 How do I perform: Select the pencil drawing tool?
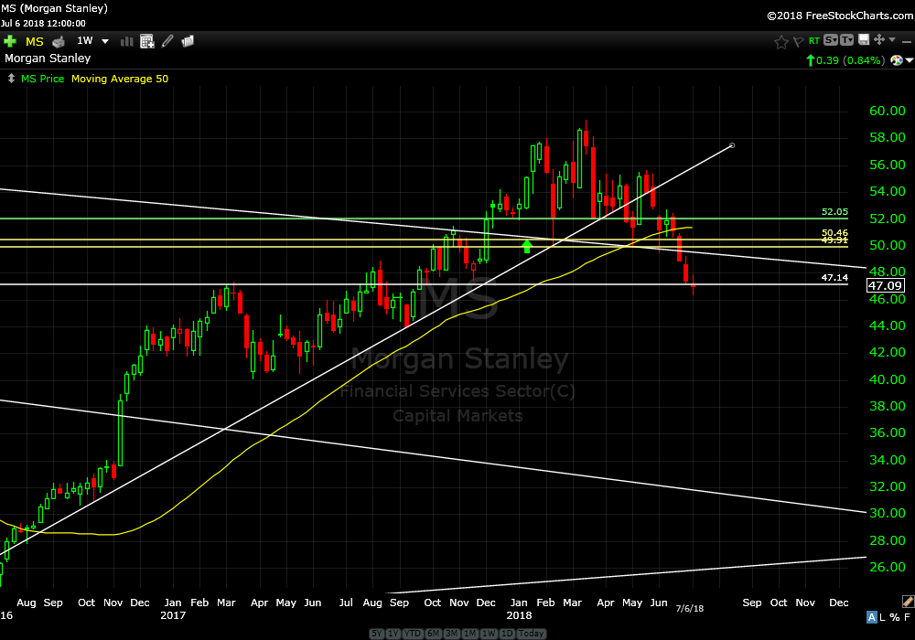[167, 41]
